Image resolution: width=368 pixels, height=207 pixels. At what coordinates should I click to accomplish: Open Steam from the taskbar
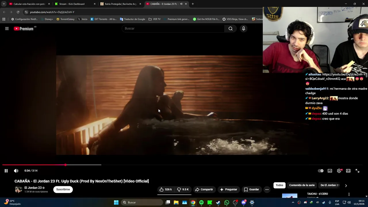218,202
